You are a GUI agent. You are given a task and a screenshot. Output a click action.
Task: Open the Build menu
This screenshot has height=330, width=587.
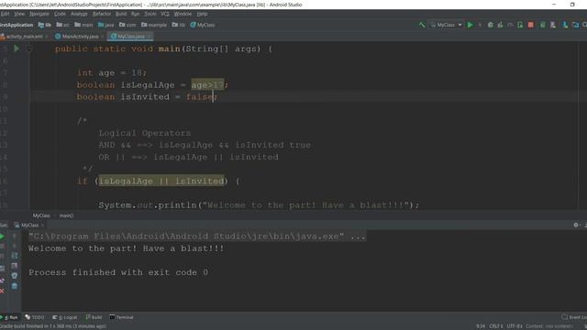pyautogui.click(x=121, y=14)
